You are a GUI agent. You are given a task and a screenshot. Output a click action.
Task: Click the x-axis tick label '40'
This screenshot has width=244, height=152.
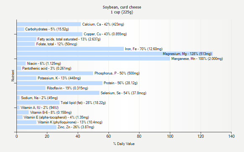click(78, 136)
